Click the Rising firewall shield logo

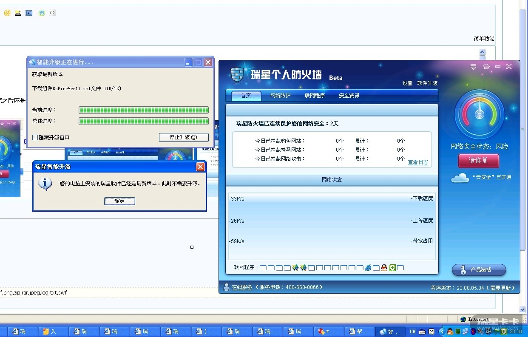(237, 74)
